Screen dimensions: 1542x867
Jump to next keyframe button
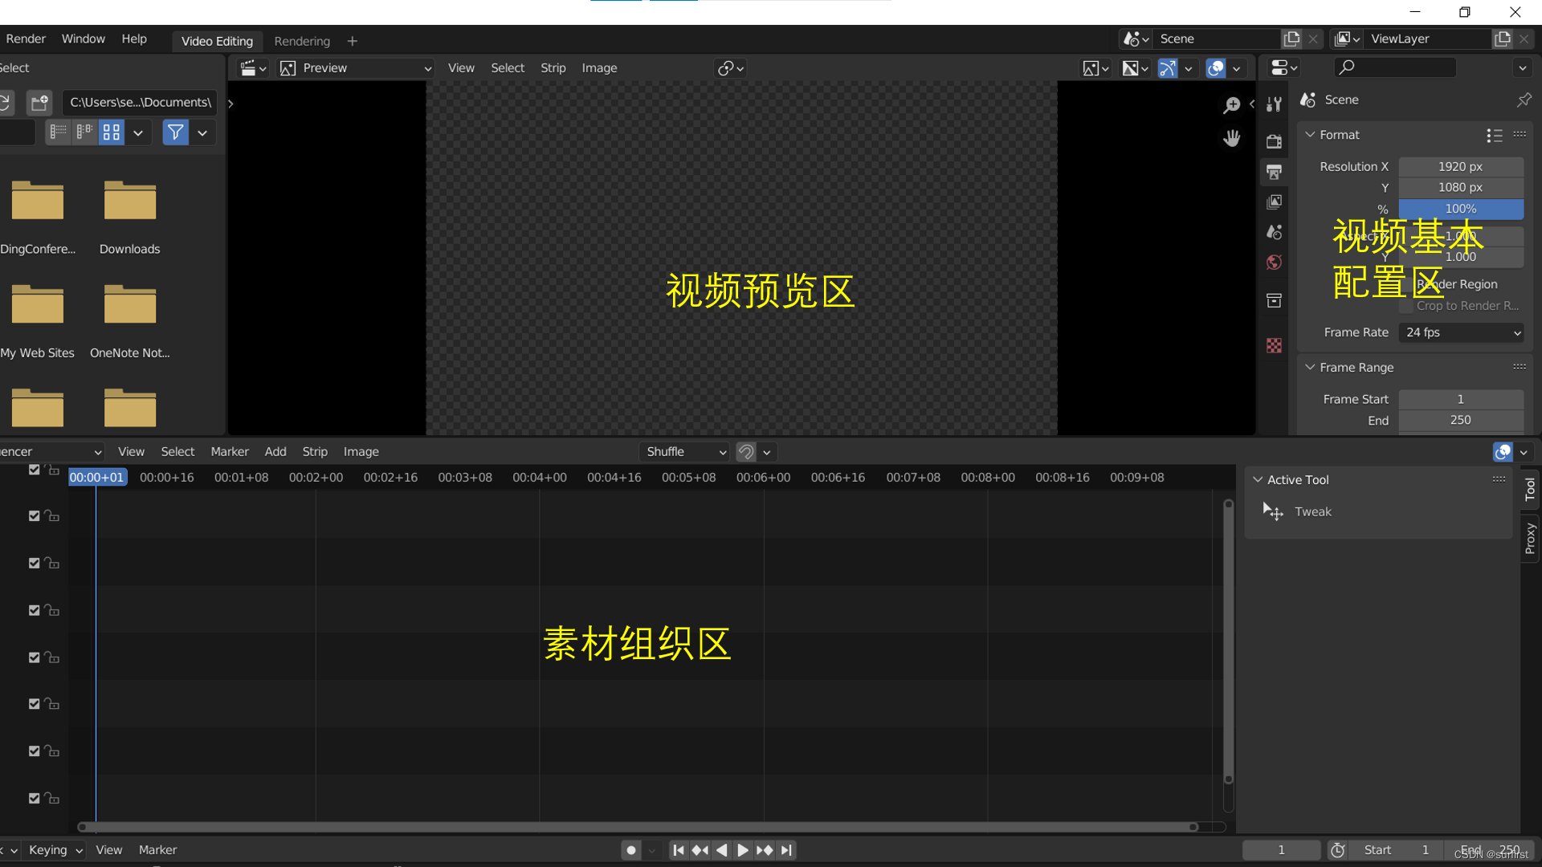coord(765,850)
